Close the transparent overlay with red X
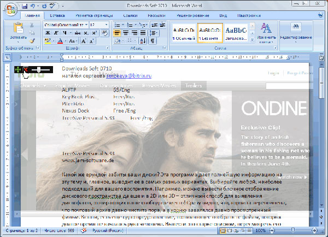Image resolution: width=328 pixels, height=237 pixels. click(x=26, y=69)
